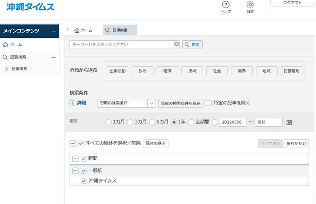Collapse メインコンテンツ panel with minus icon

tap(53, 31)
